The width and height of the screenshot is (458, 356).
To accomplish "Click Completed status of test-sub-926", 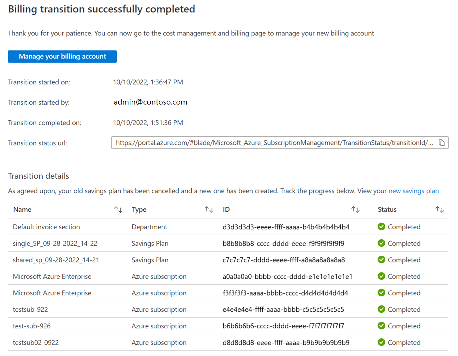I will [404, 326].
